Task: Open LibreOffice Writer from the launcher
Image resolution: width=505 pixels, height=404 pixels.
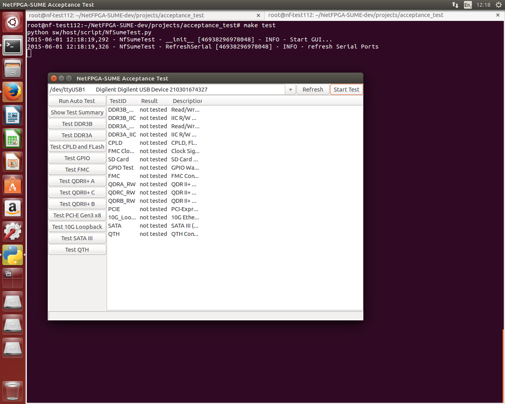Action: (13, 116)
